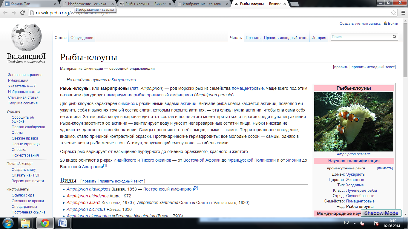Open the Статья tab
The height and width of the screenshot is (229, 408).
61,38
